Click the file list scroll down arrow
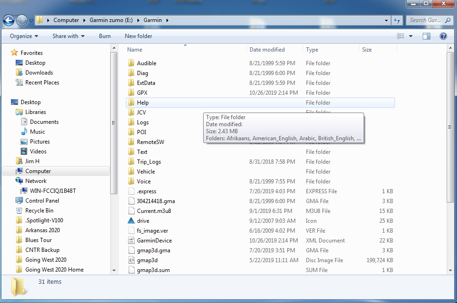This screenshot has width=457, height=303. (x=450, y=270)
